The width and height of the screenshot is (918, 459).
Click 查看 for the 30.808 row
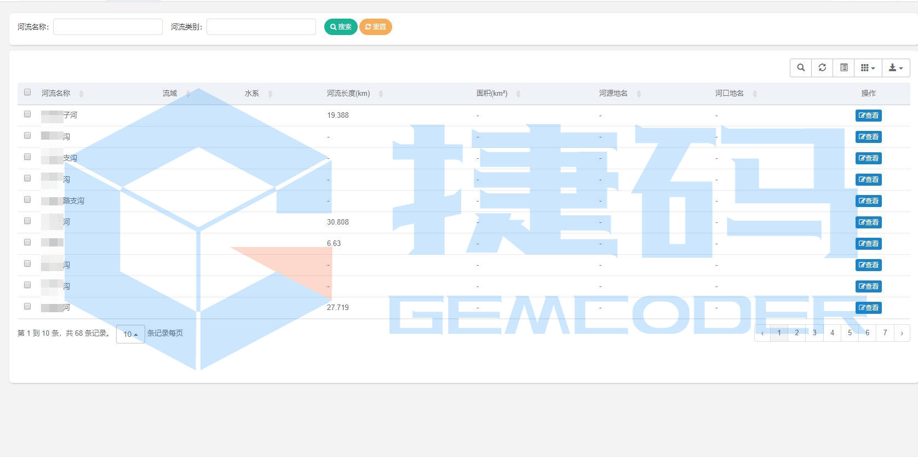tap(869, 222)
